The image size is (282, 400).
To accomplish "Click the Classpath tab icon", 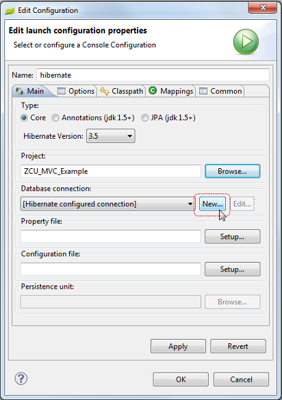I will click(105, 91).
